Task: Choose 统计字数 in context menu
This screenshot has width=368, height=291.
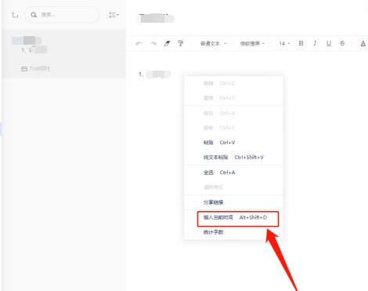Action: tap(233, 232)
